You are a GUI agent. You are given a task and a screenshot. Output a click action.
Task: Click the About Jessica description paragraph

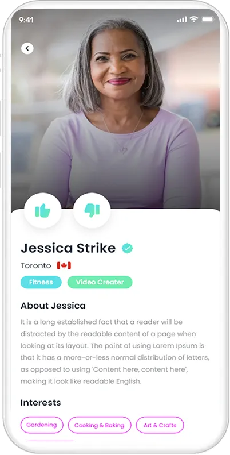114,352
